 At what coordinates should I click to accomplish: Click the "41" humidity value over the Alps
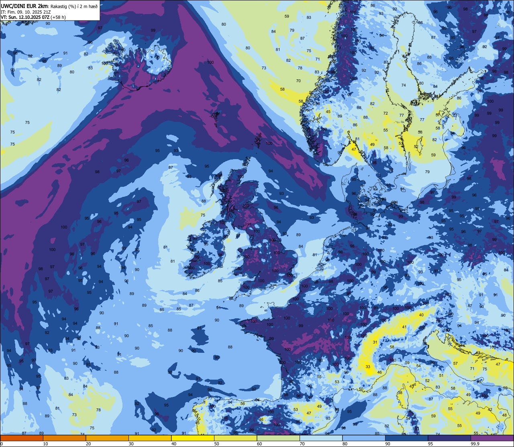pyautogui.click(x=404, y=327)
